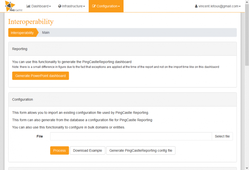Expand the Infrastructure menu caret
This screenshot has height=170, width=249.
pyautogui.click(x=84, y=7)
